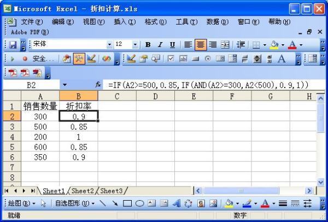Click the 安全 (Security) button

(x=38, y=58)
